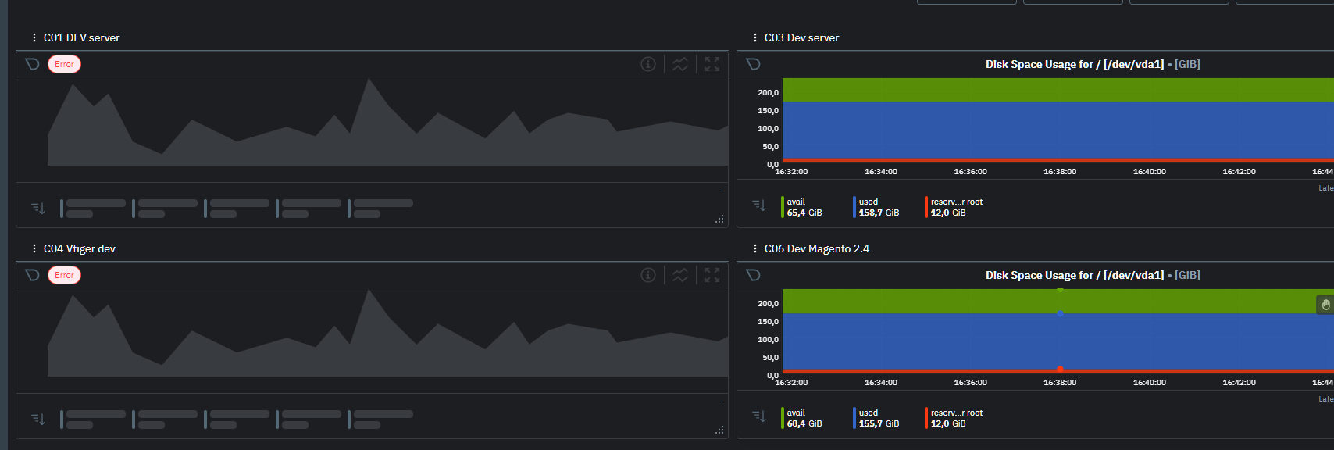Click the C04 Vtiger dev panel title

79,248
